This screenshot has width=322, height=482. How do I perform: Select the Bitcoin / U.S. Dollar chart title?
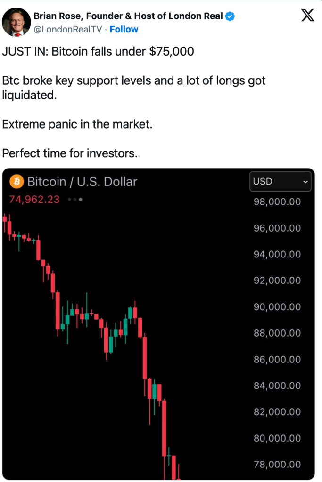coord(83,181)
